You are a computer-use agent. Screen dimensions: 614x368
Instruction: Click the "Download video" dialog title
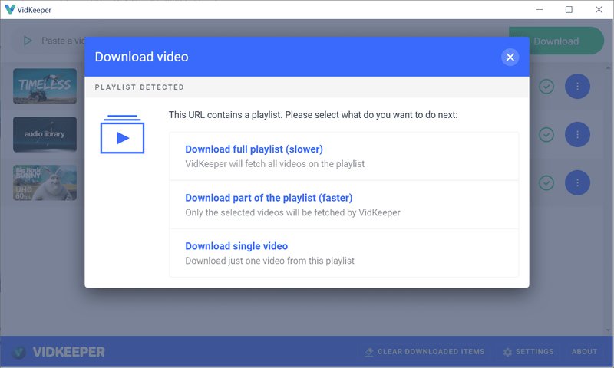(x=141, y=57)
